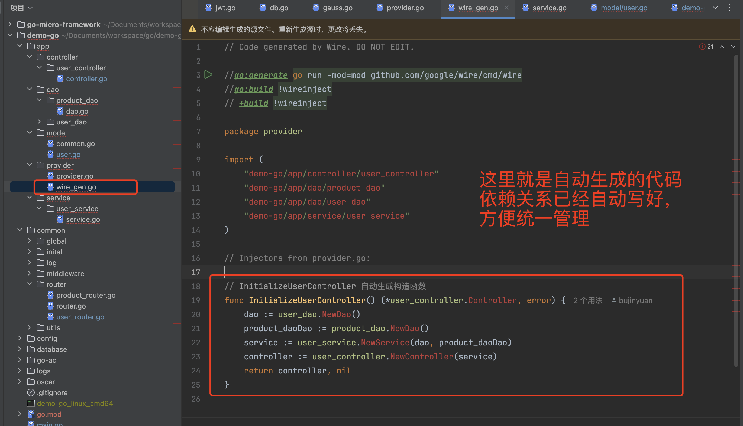
Task: Click the demo-go_linux_amd64 binary icon
Action: tap(31, 403)
